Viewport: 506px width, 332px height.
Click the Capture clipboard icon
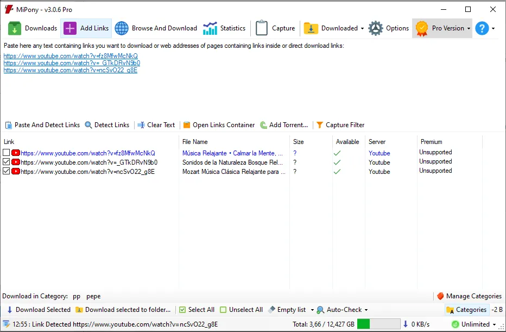pos(262,28)
